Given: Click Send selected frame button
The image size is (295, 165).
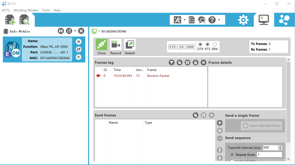Looking at the screenshot, I should (x=262, y=126).
